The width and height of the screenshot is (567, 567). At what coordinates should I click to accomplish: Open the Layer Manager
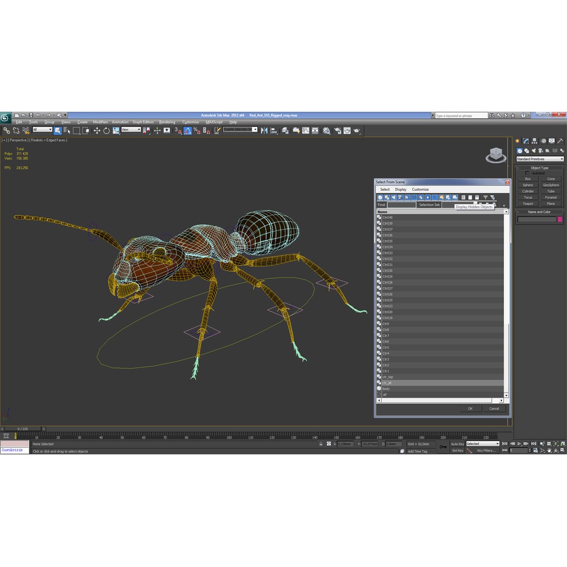pyautogui.click(x=285, y=131)
